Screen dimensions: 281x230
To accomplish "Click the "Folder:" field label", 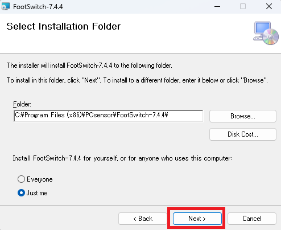I will click(x=22, y=104).
